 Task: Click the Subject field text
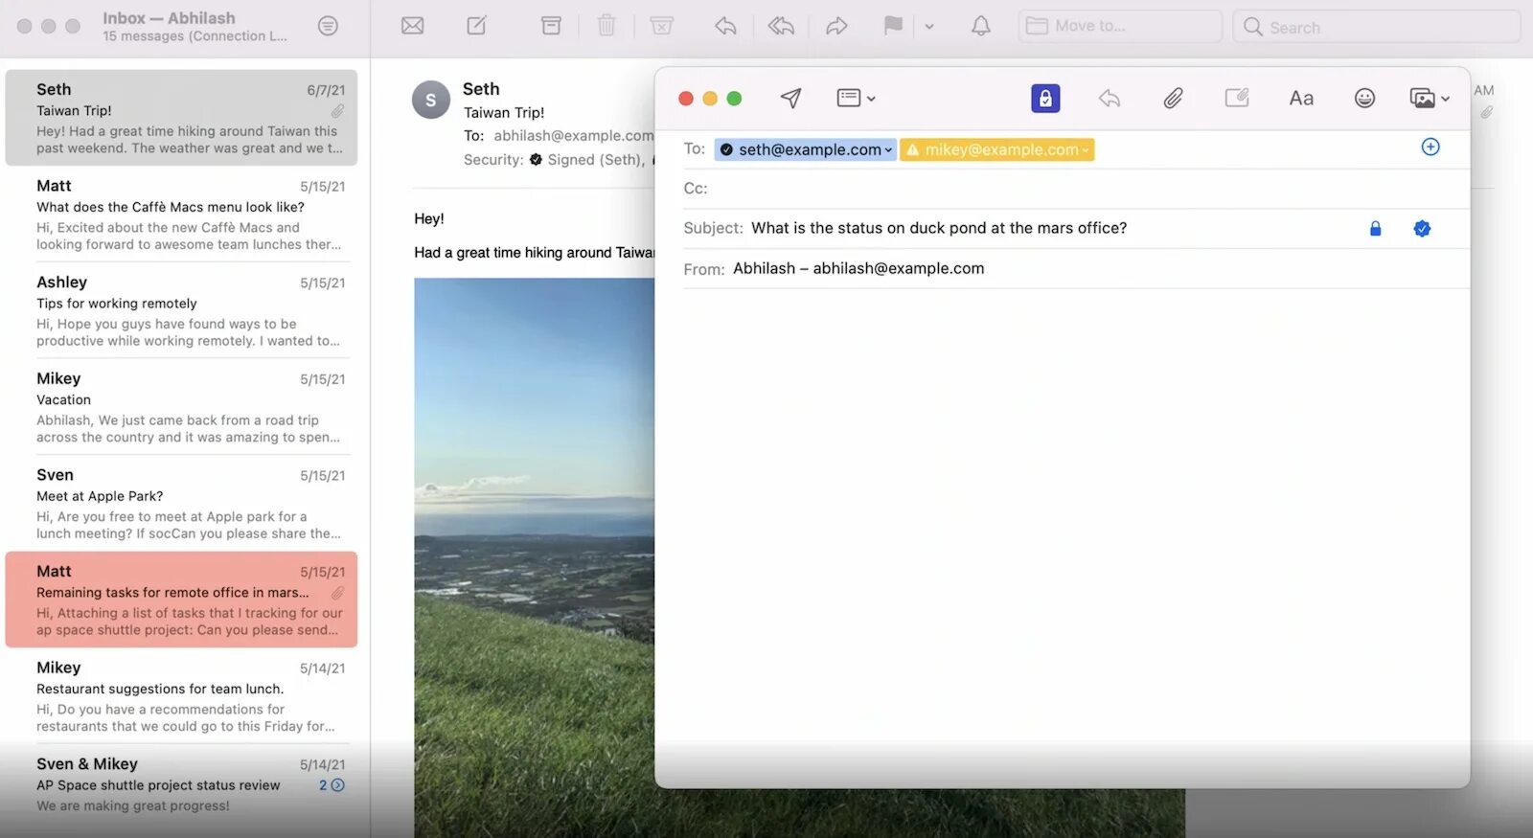pyautogui.click(x=939, y=228)
